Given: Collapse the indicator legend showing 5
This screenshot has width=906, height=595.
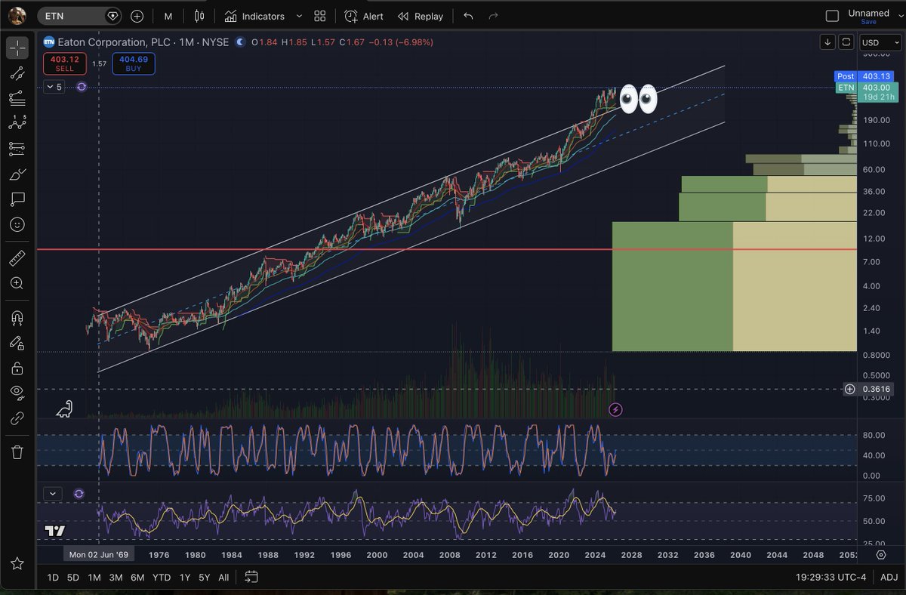Looking at the screenshot, I should [54, 87].
